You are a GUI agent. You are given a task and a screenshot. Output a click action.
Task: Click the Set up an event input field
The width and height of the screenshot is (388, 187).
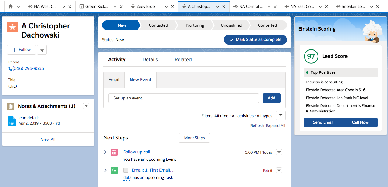184,98
